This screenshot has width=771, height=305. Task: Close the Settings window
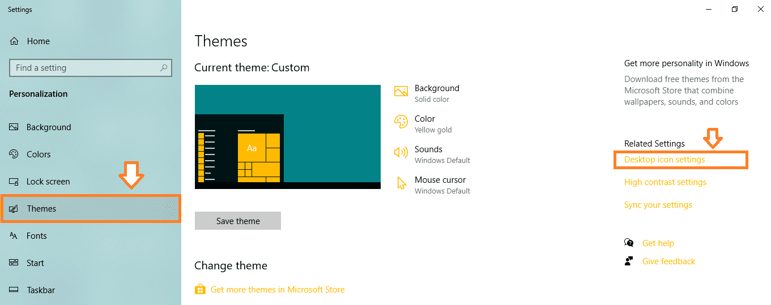pyautogui.click(x=760, y=9)
